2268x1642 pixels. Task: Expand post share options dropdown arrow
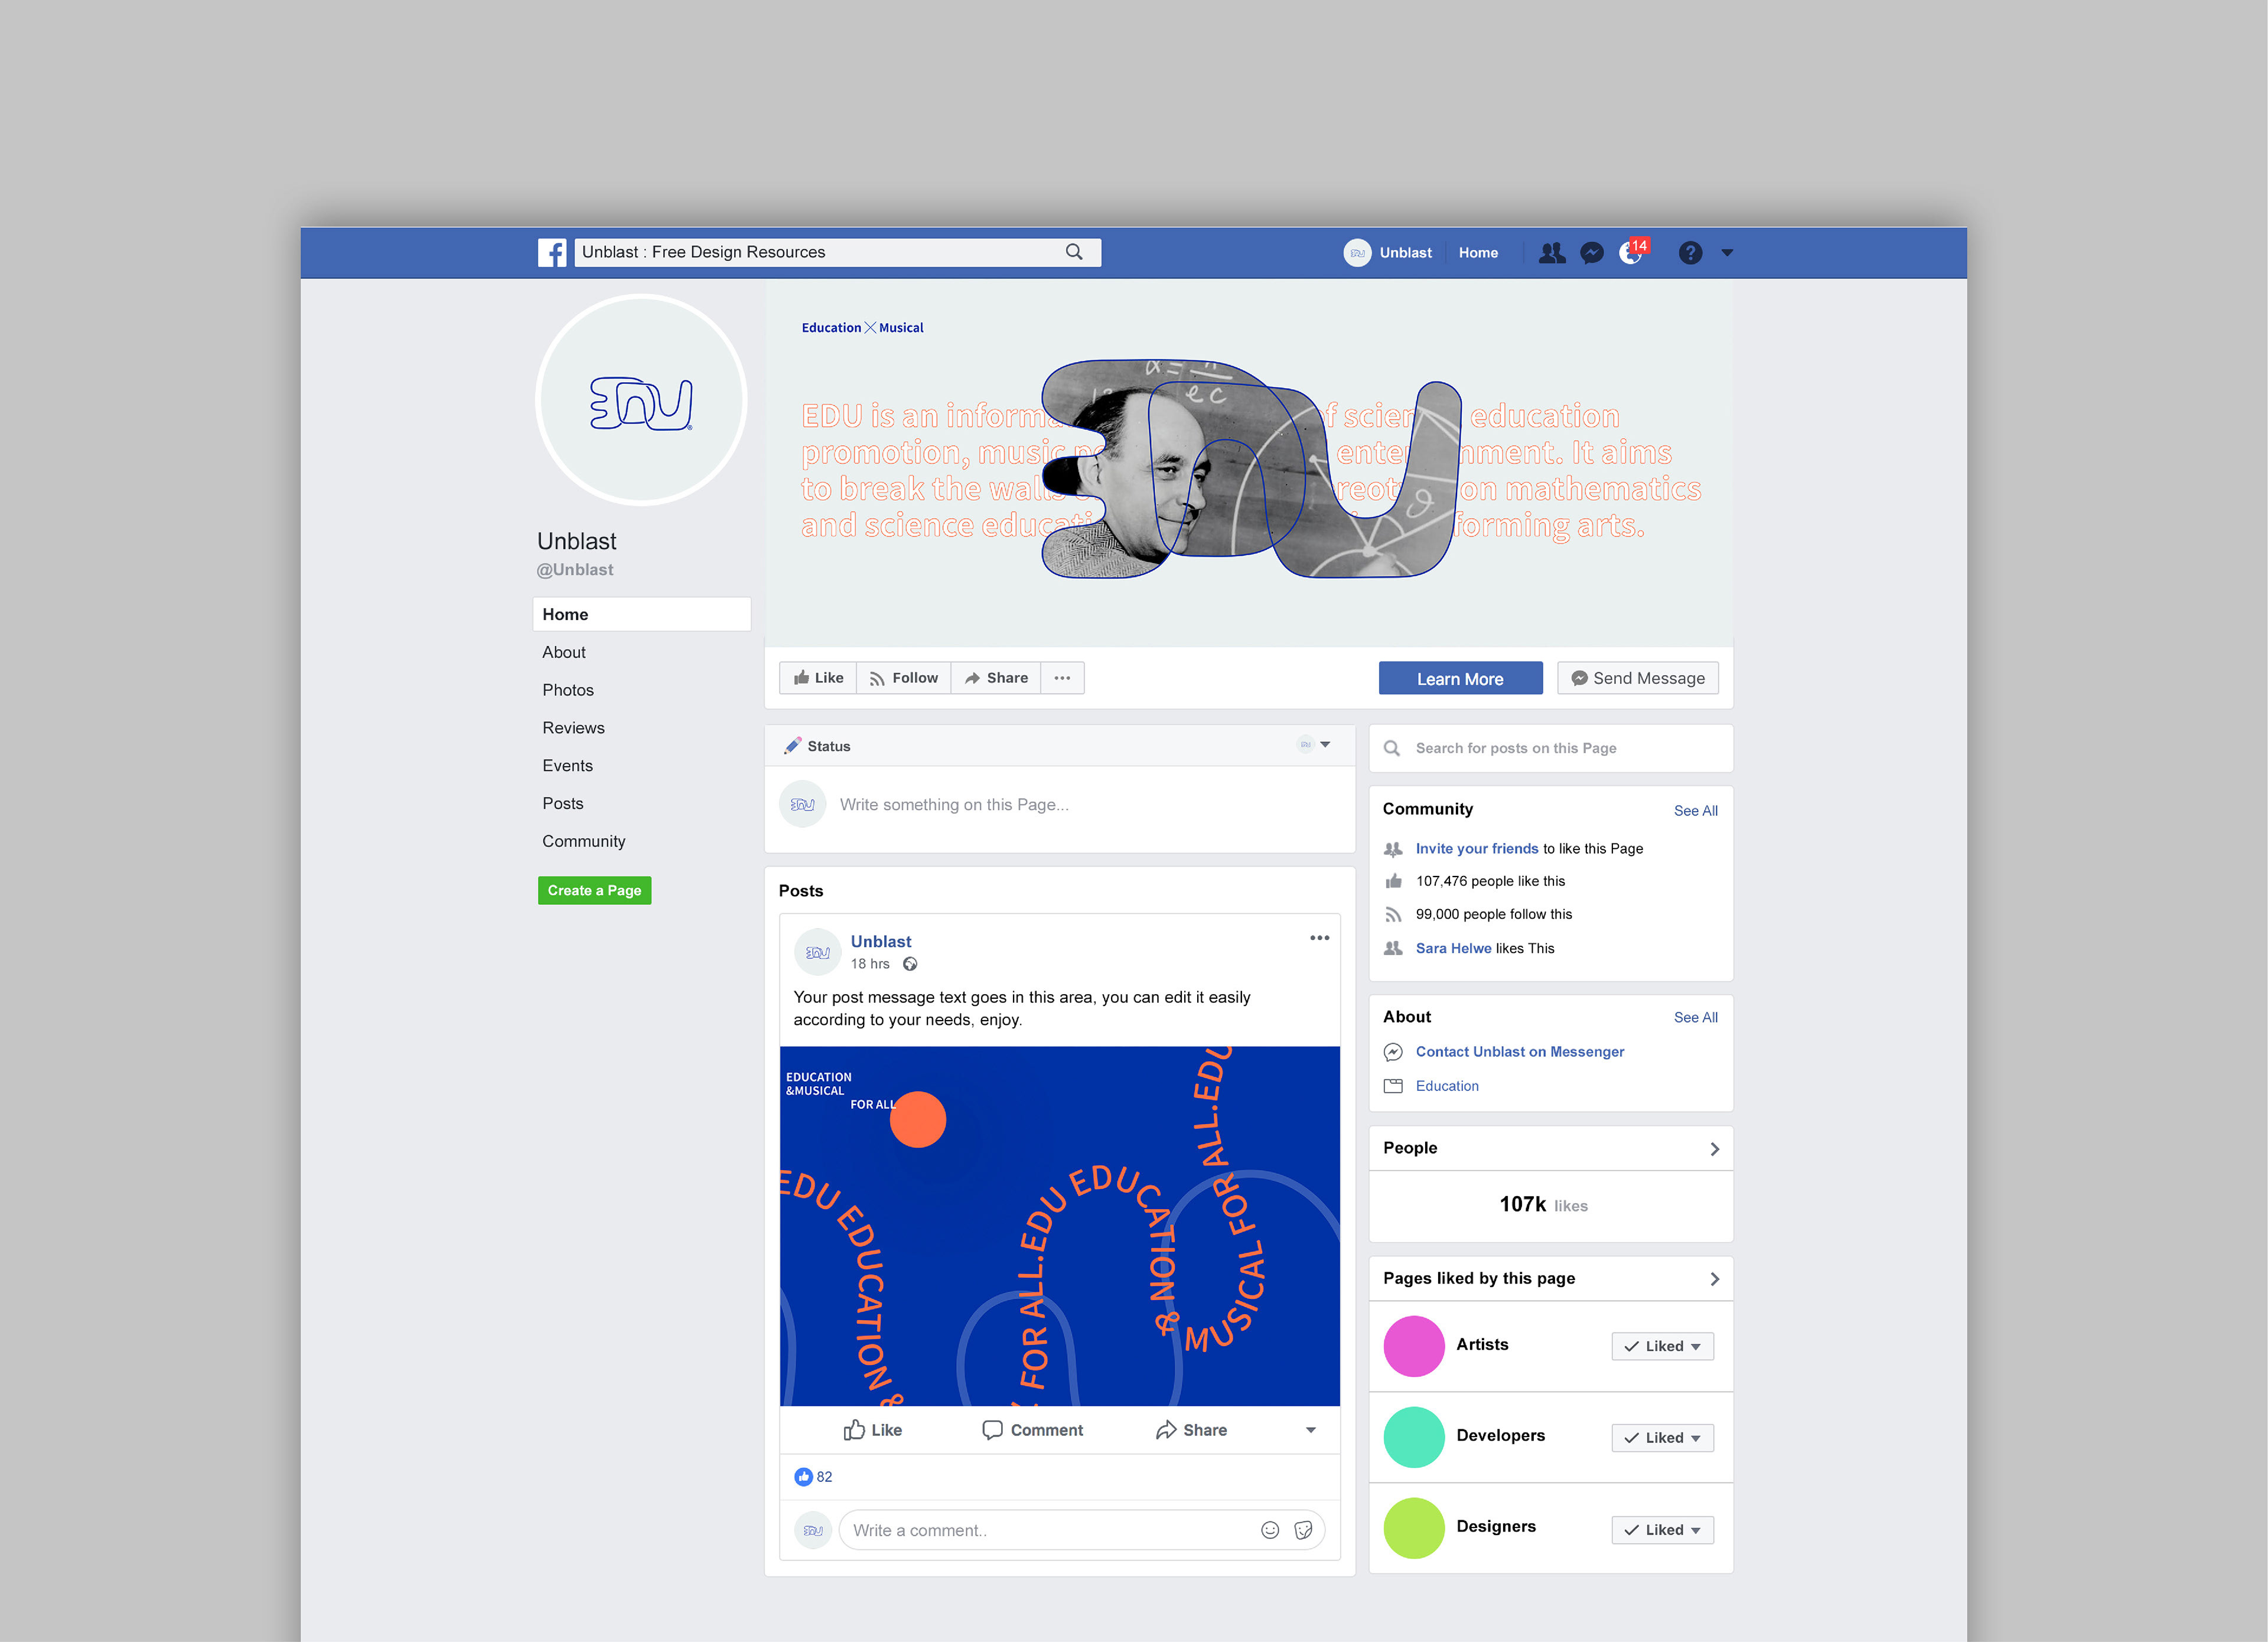point(1310,1430)
